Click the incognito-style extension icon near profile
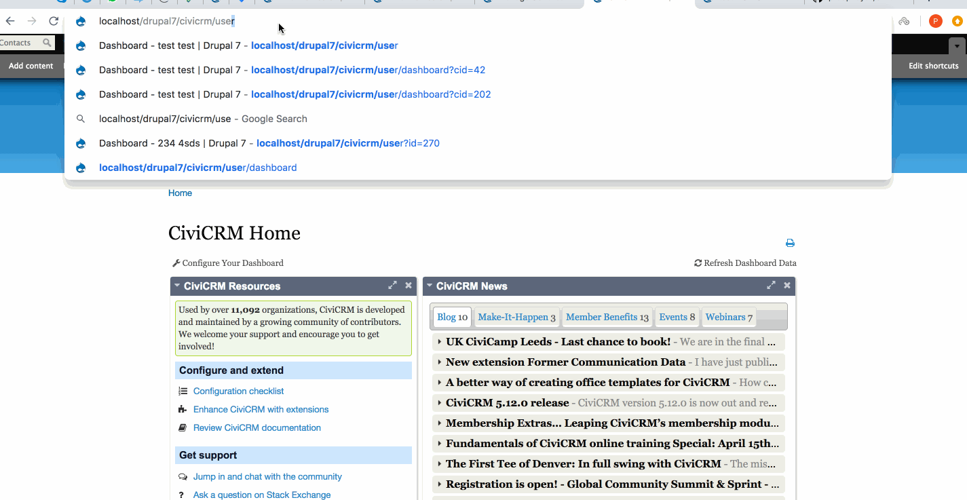This screenshot has height=500, width=967. pyautogui.click(x=904, y=22)
